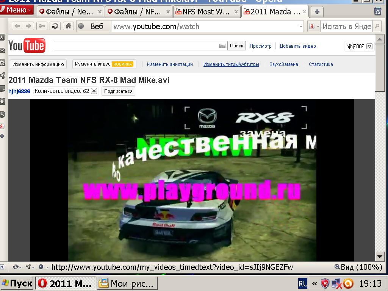
Task: Open the Opera Меню button
Action: [16, 10]
